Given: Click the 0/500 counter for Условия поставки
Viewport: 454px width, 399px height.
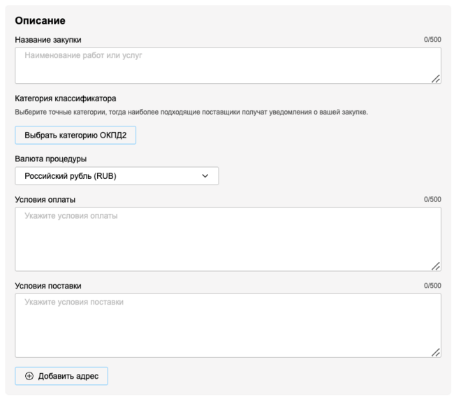Looking at the screenshot, I should (432, 286).
